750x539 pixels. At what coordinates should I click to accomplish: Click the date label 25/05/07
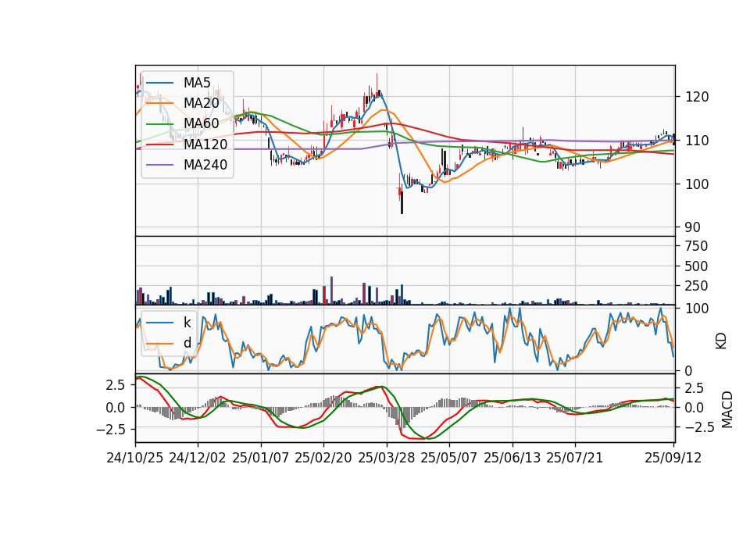(449, 458)
